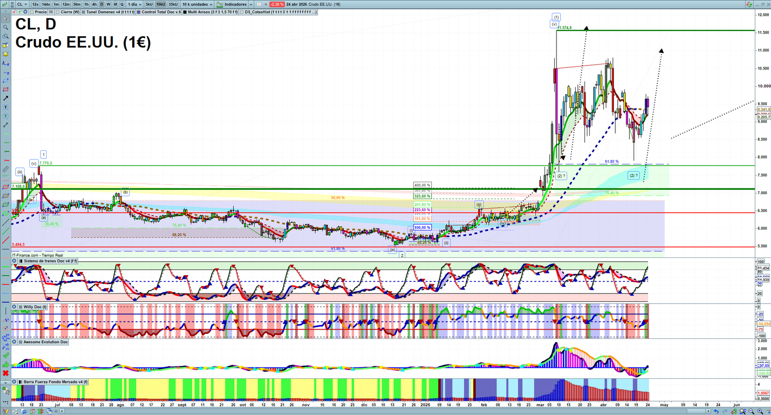Click the undo arrow at bottom right
The height and width of the screenshot is (415, 771).
coord(716,412)
